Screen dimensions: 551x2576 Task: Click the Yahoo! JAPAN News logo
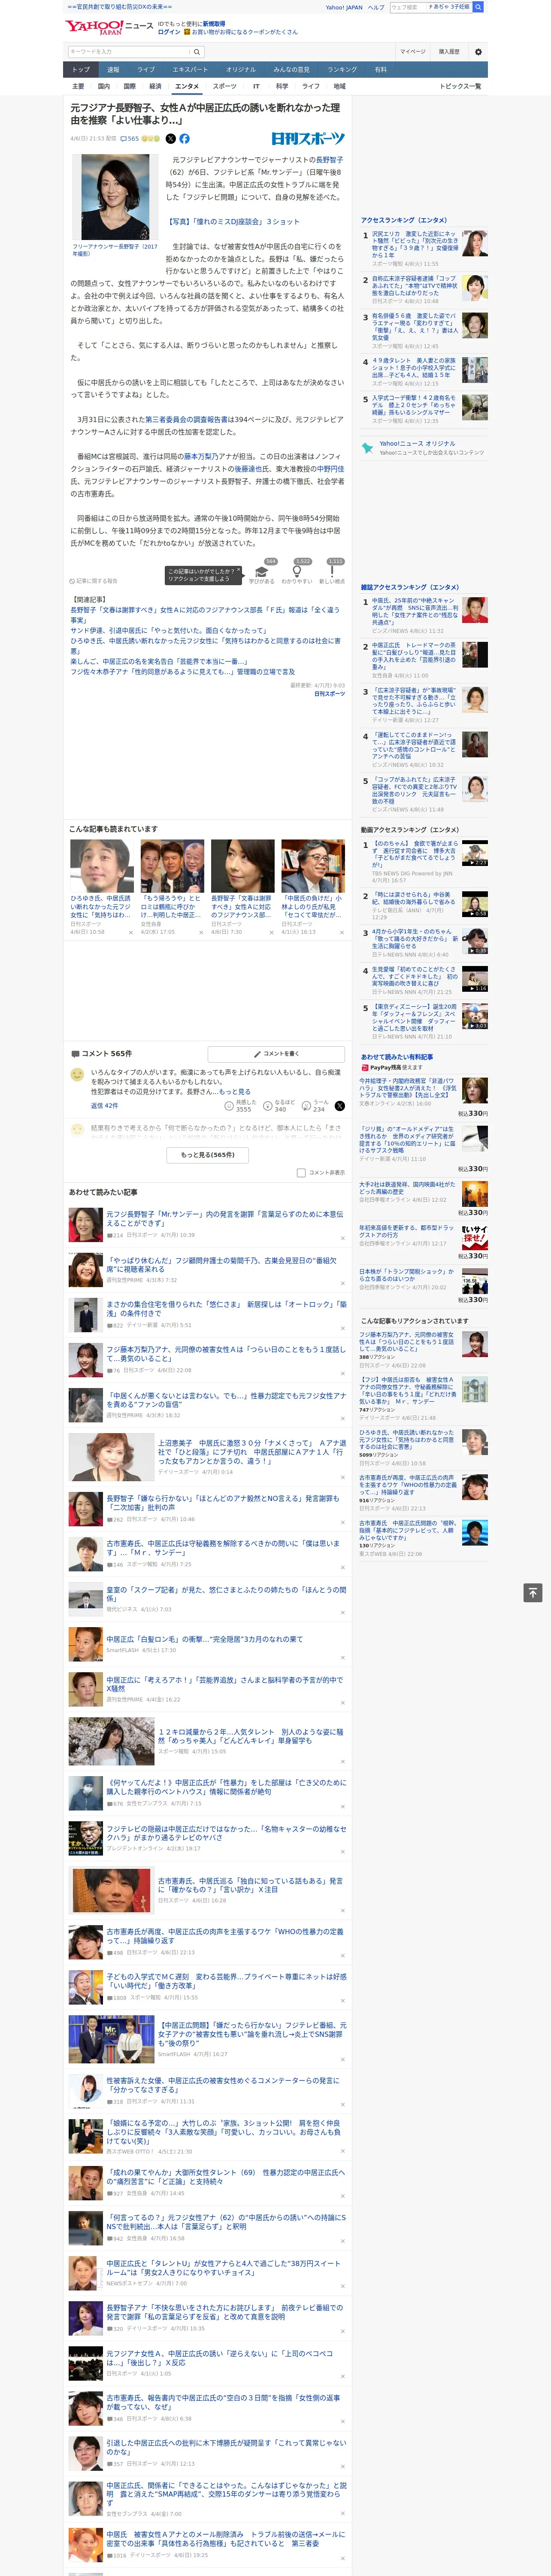[x=109, y=27]
